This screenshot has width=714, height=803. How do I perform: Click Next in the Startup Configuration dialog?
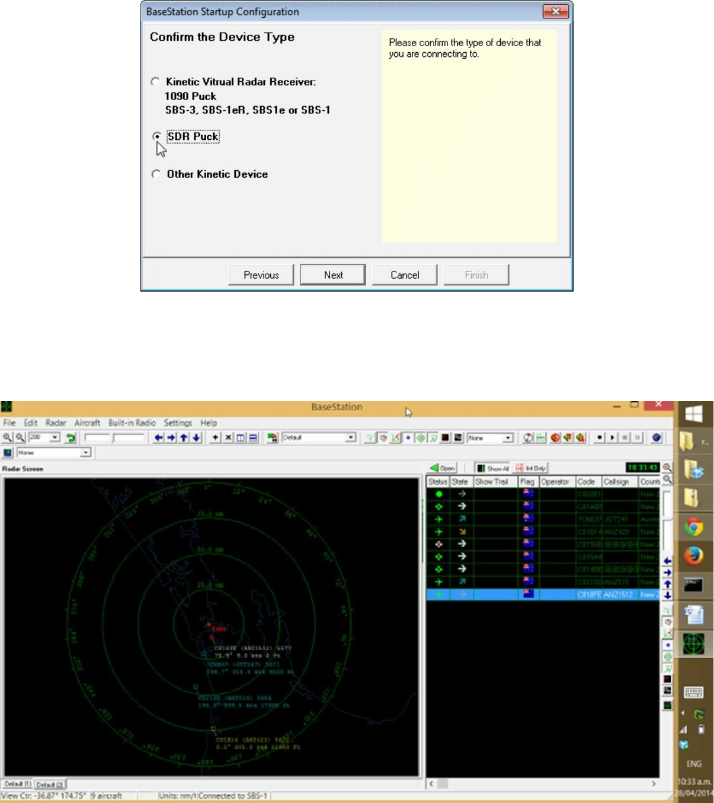[333, 275]
